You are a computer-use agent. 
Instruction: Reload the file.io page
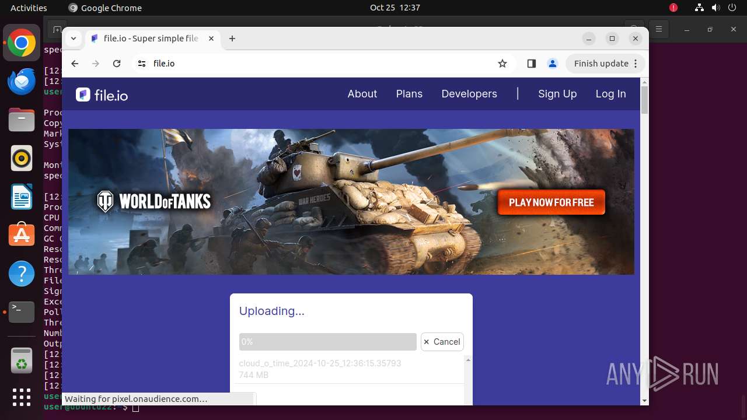(117, 64)
